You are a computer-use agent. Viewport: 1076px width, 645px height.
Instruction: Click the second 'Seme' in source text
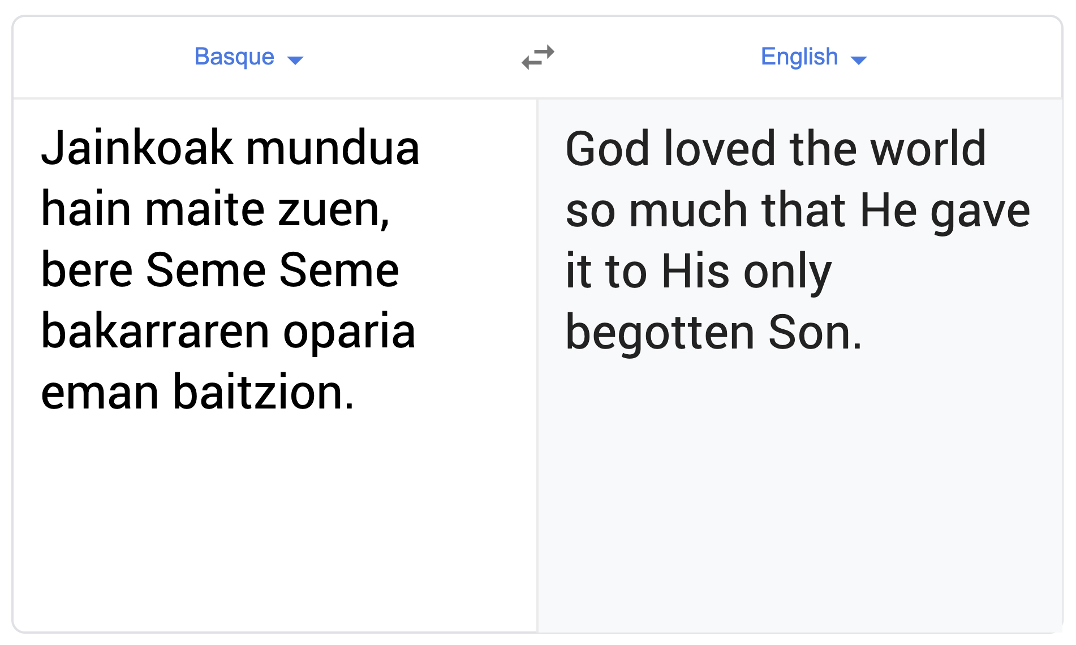pyautogui.click(x=339, y=270)
